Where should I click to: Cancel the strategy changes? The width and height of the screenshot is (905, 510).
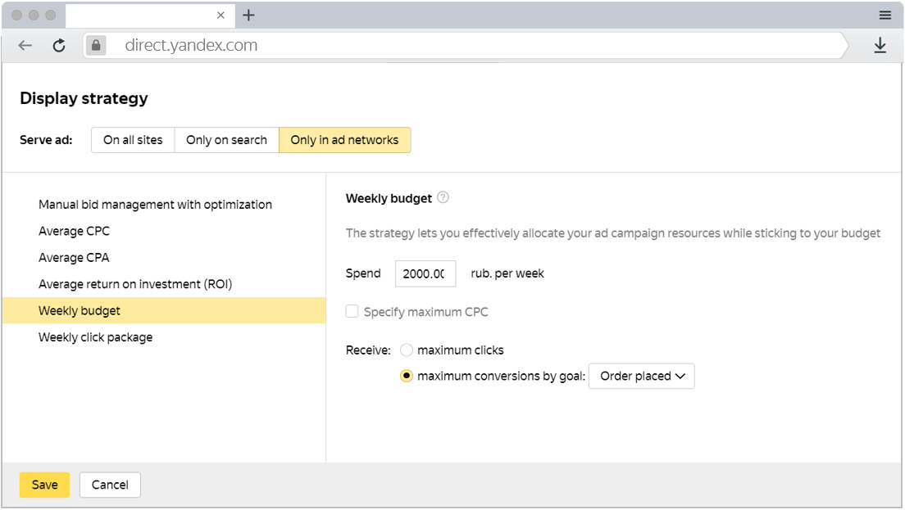coord(110,485)
